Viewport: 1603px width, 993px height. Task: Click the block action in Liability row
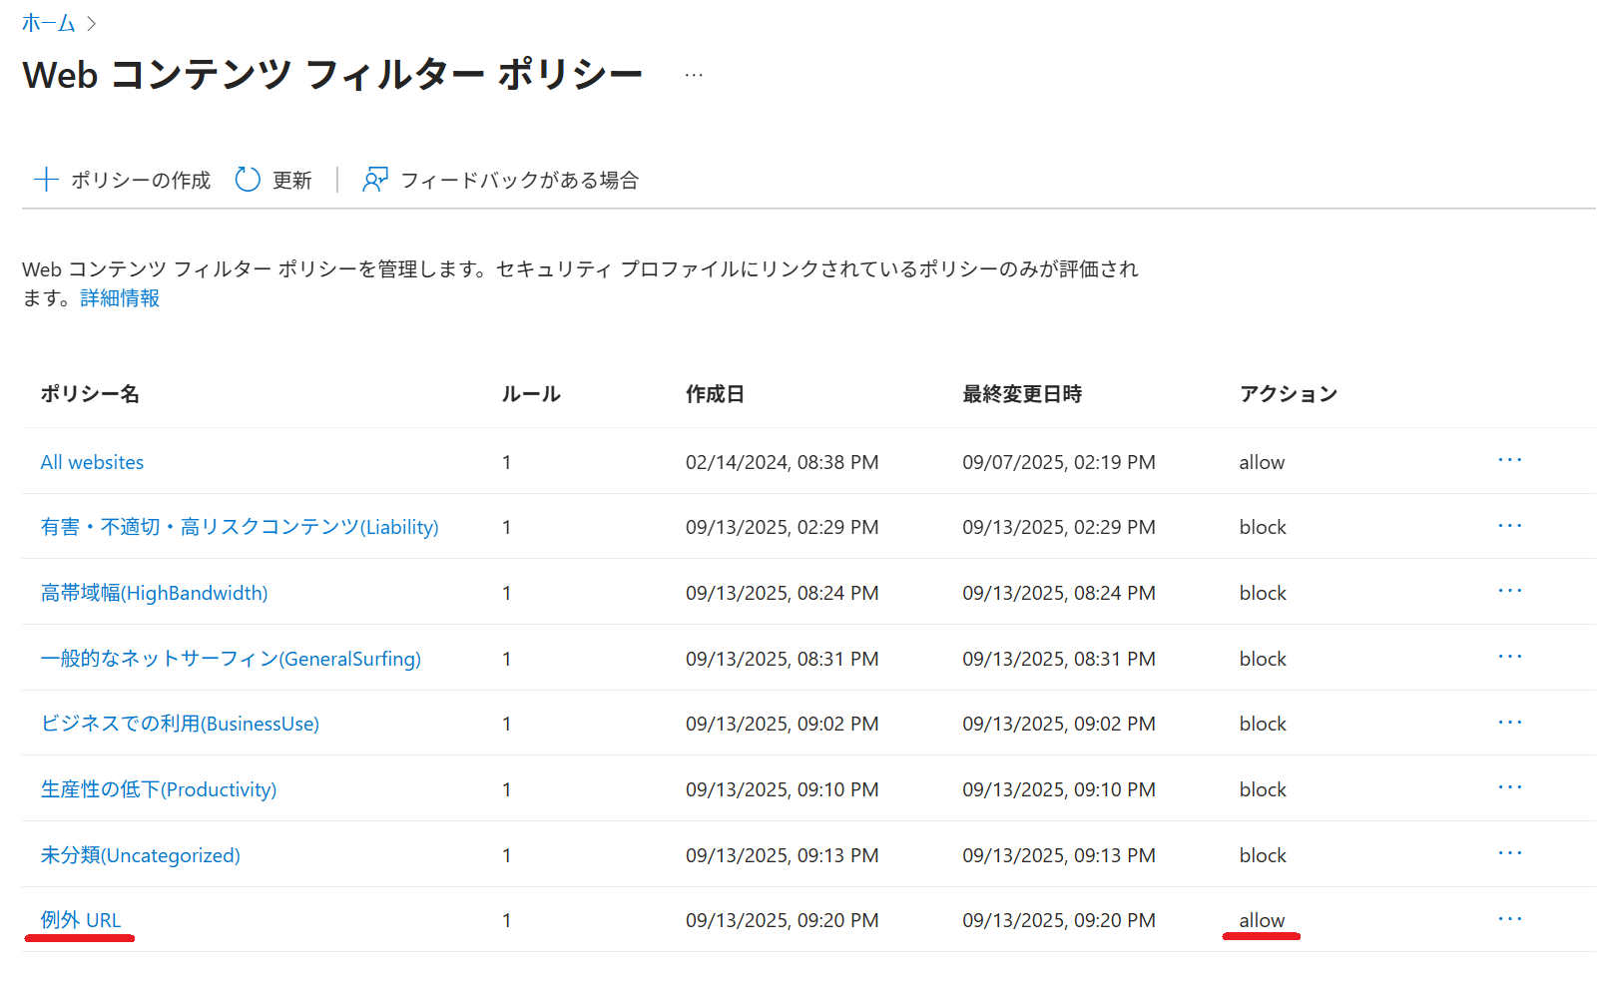click(x=1263, y=527)
